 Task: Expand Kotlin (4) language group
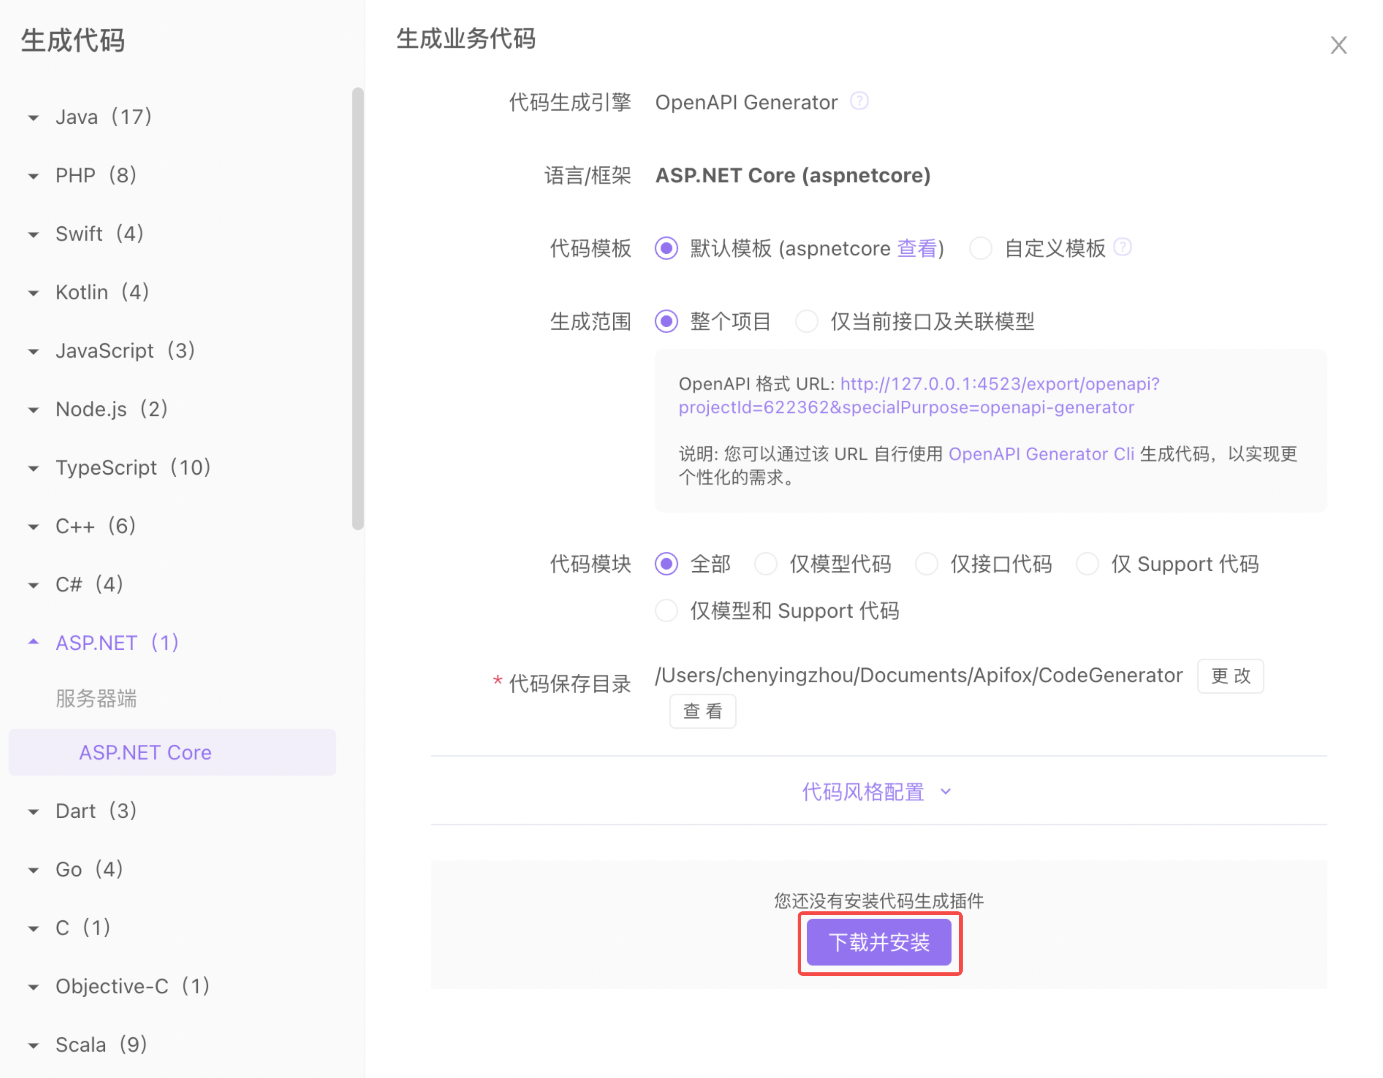(102, 292)
